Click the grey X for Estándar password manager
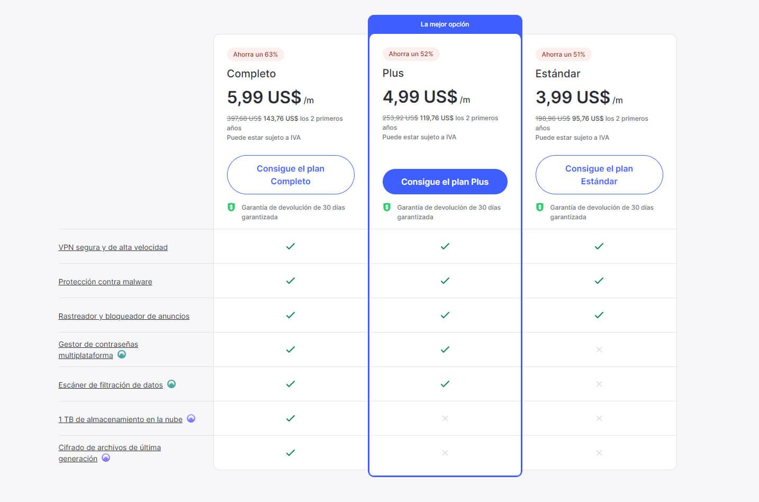Viewport: 759px width, 502px height. tap(599, 349)
